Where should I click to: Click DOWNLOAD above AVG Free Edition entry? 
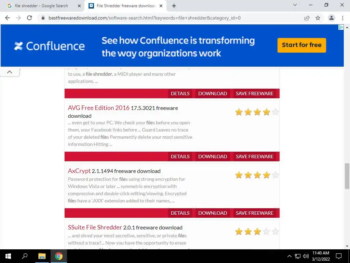click(213, 93)
